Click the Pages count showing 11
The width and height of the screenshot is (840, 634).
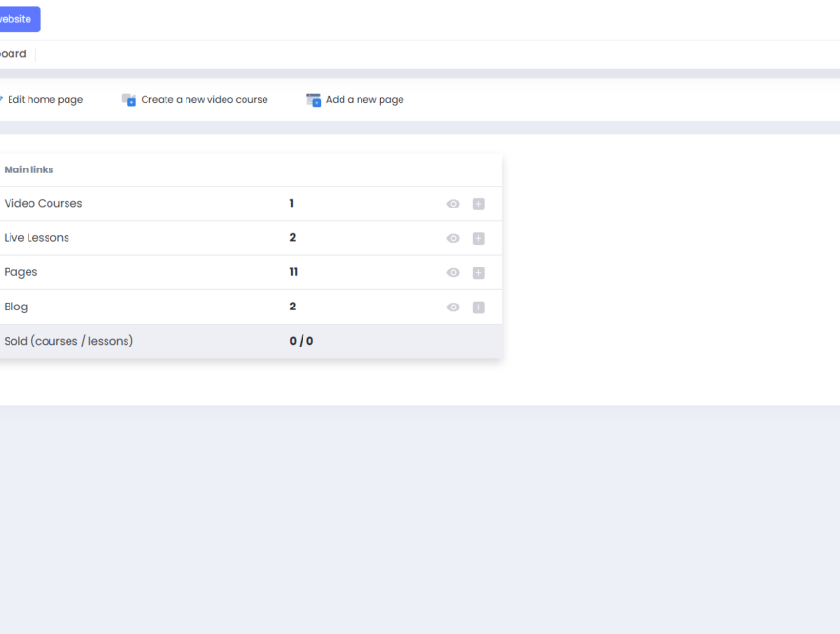292,272
